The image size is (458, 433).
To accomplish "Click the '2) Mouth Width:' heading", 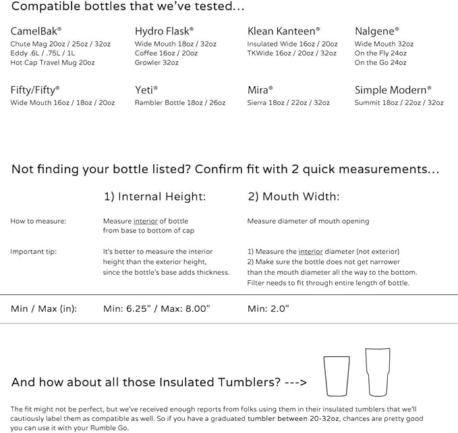I will point(294,197).
